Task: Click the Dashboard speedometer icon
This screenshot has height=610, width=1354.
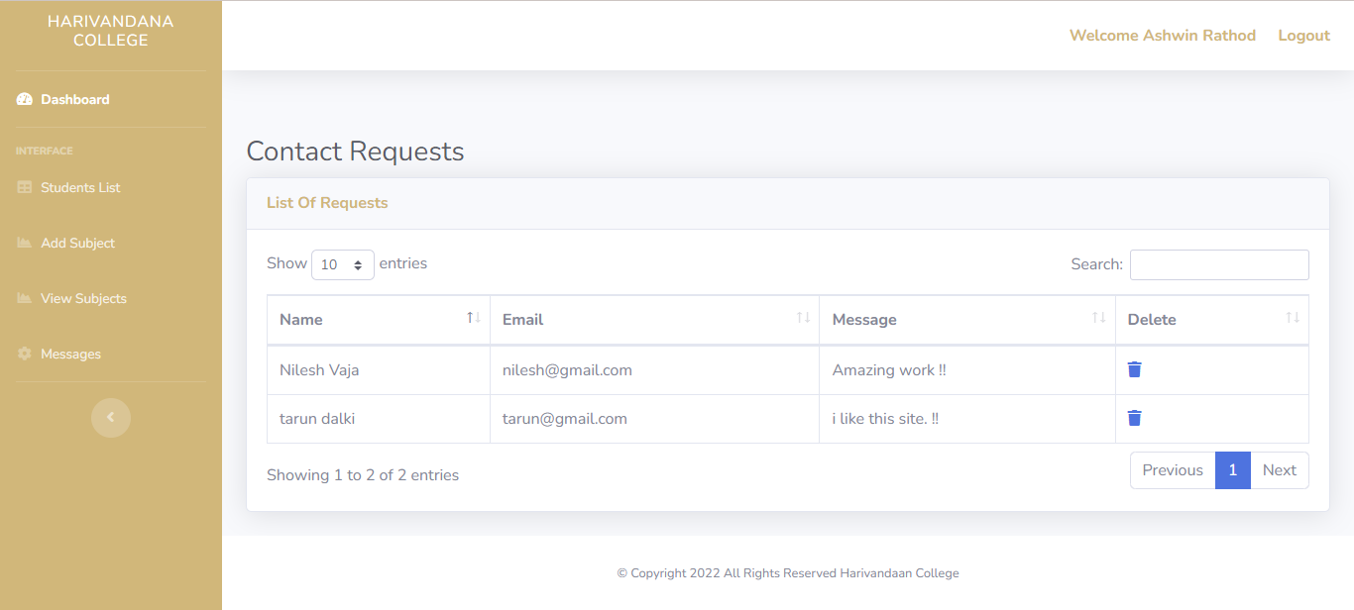Action: tap(25, 99)
